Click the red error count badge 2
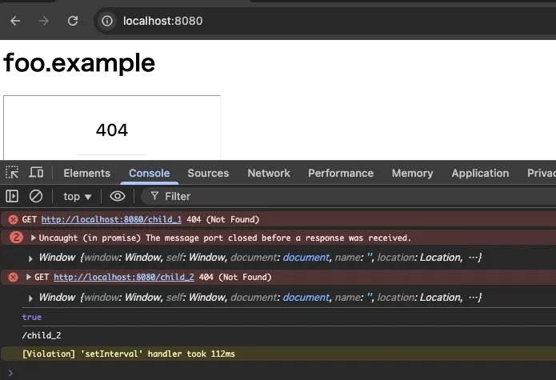The image size is (556, 380). [16, 238]
